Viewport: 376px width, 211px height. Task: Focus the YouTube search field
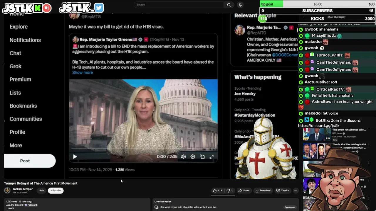click(x=179, y=5)
